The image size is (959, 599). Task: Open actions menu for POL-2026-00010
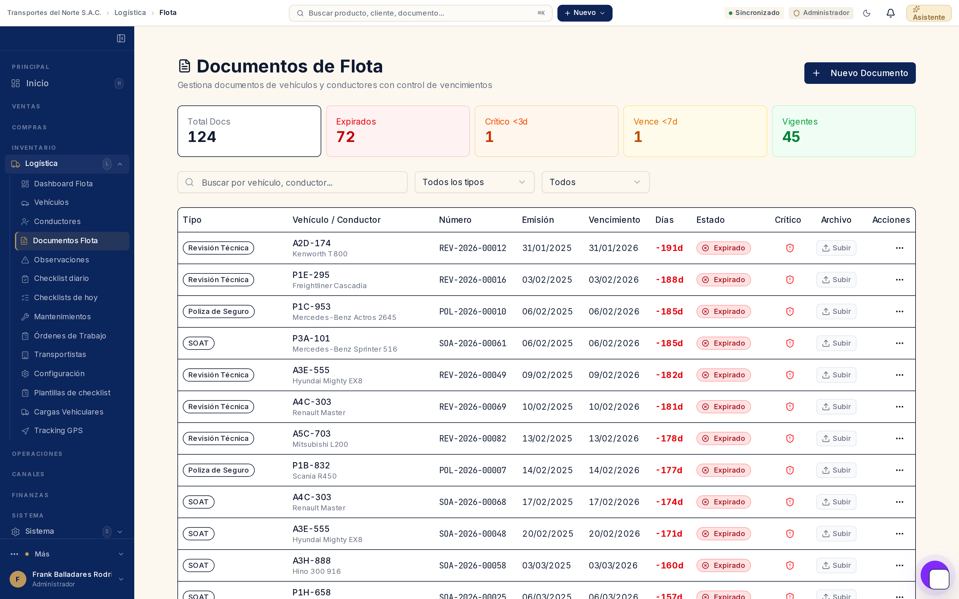click(900, 311)
